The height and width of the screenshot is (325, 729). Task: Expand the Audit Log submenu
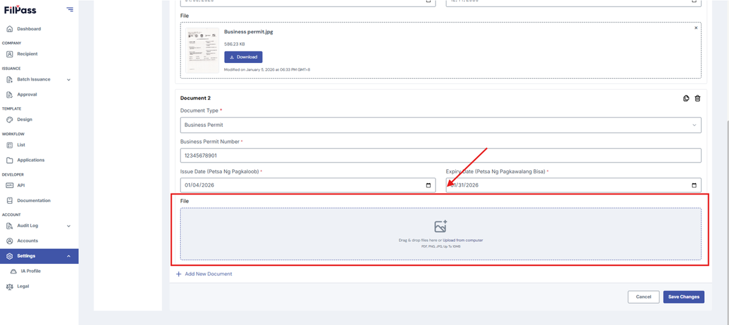coord(69,226)
